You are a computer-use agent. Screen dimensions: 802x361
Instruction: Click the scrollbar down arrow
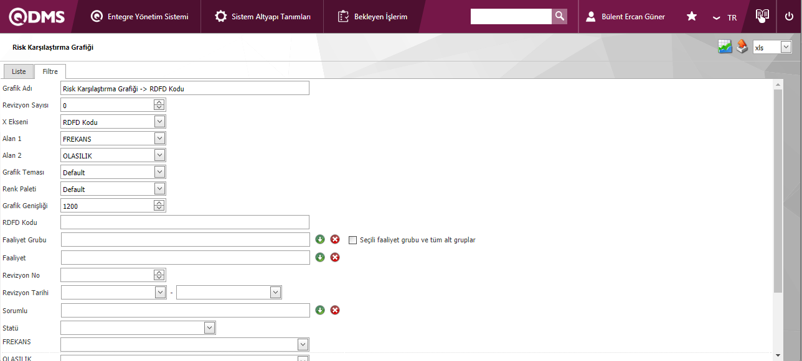click(x=777, y=355)
